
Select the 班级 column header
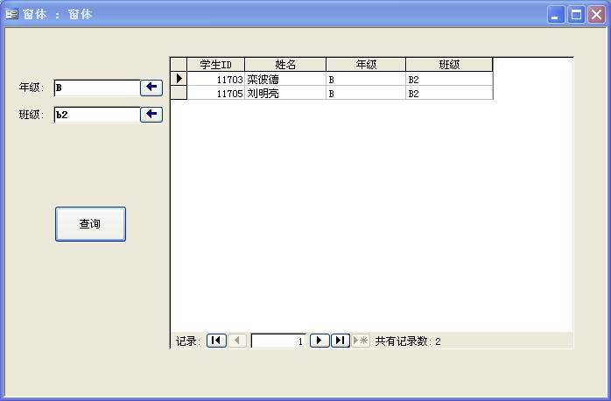pyautogui.click(x=449, y=65)
